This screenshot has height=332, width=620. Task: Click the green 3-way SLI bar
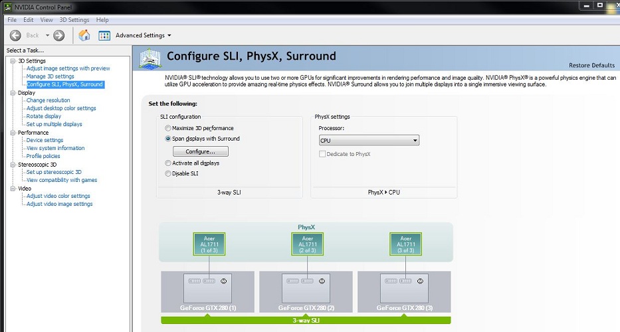point(306,320)
